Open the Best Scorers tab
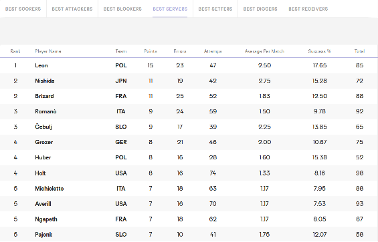The image size is (378, 242). pos(23,9)
